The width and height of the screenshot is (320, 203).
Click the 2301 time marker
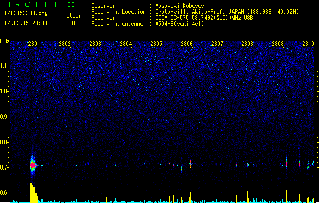pyautogui.click(x=34, y=44)
